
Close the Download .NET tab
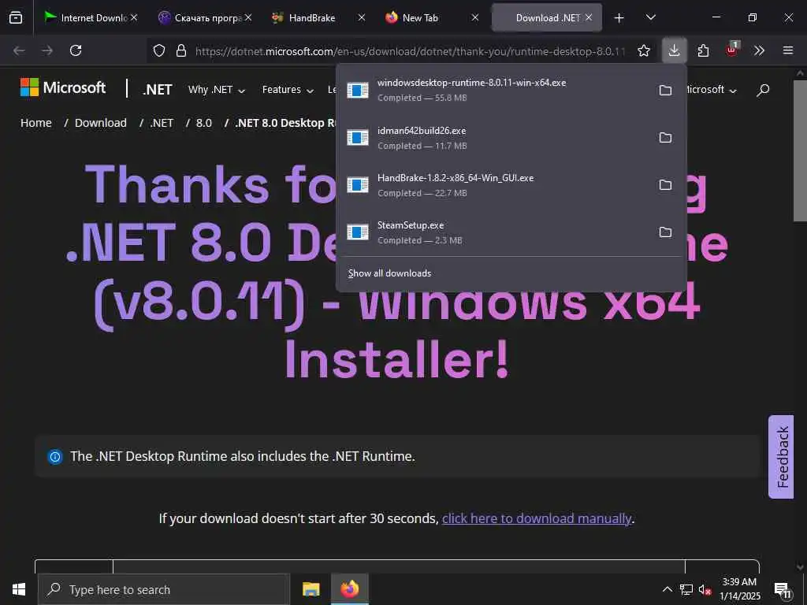click(x=588, y=17)
